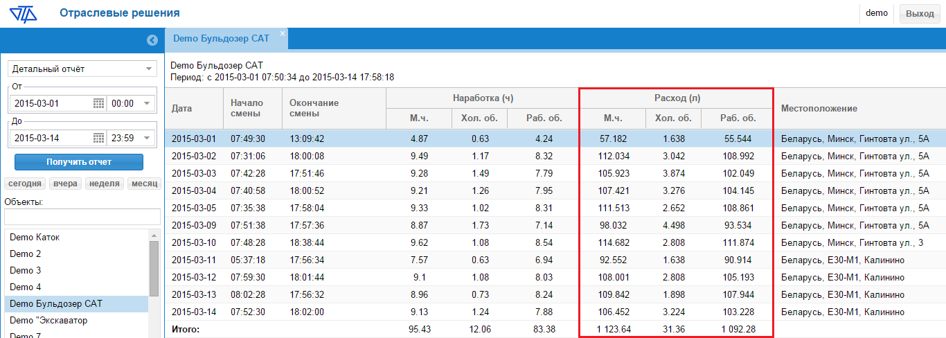Click the Получить отчет button
Image resolution: width=946 pixels, height=338 pixels.
(x=79, y=162)
